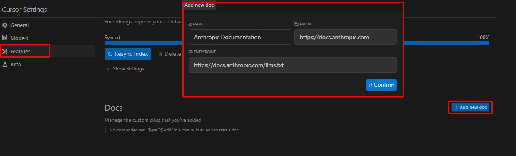This screenshot has width=516, height=156.
Task: Confirm the new doc dialog
Action: [x=381, y=85]
